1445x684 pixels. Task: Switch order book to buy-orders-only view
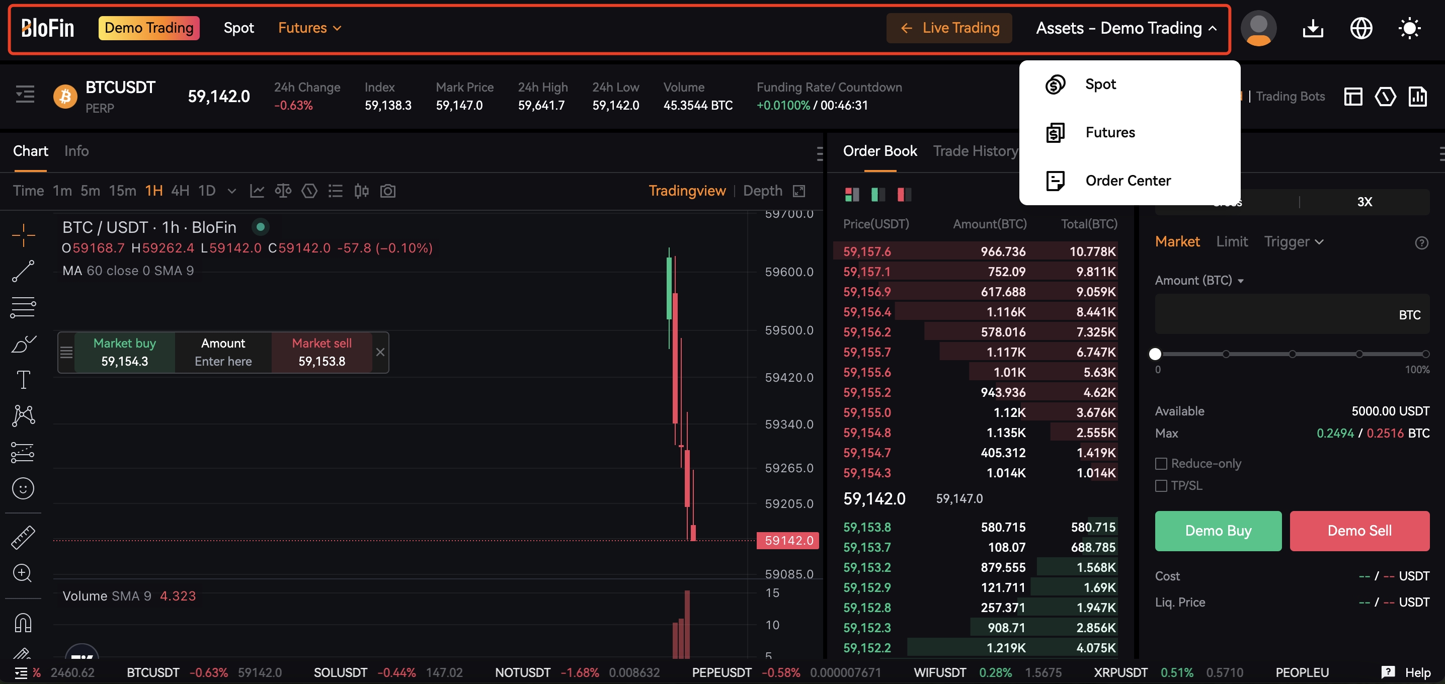[x=877, y=195]
